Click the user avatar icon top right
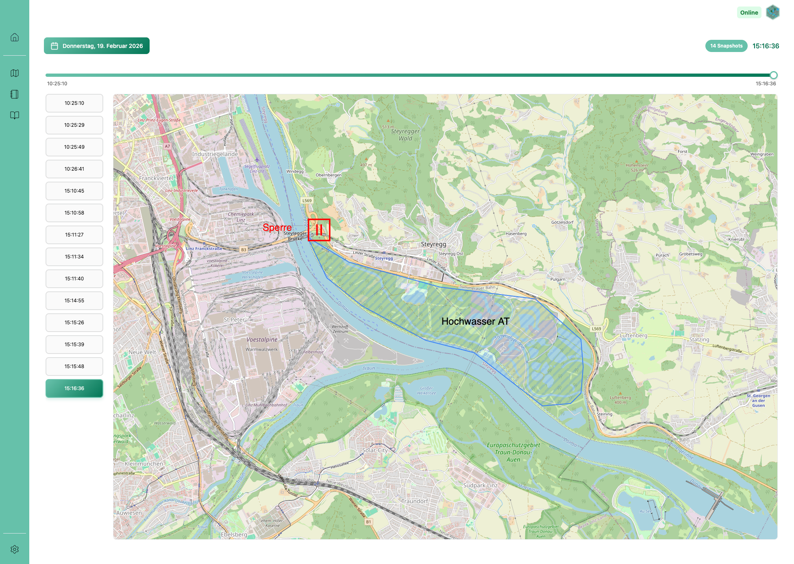The image size is (794, 564). coord(772,12)
